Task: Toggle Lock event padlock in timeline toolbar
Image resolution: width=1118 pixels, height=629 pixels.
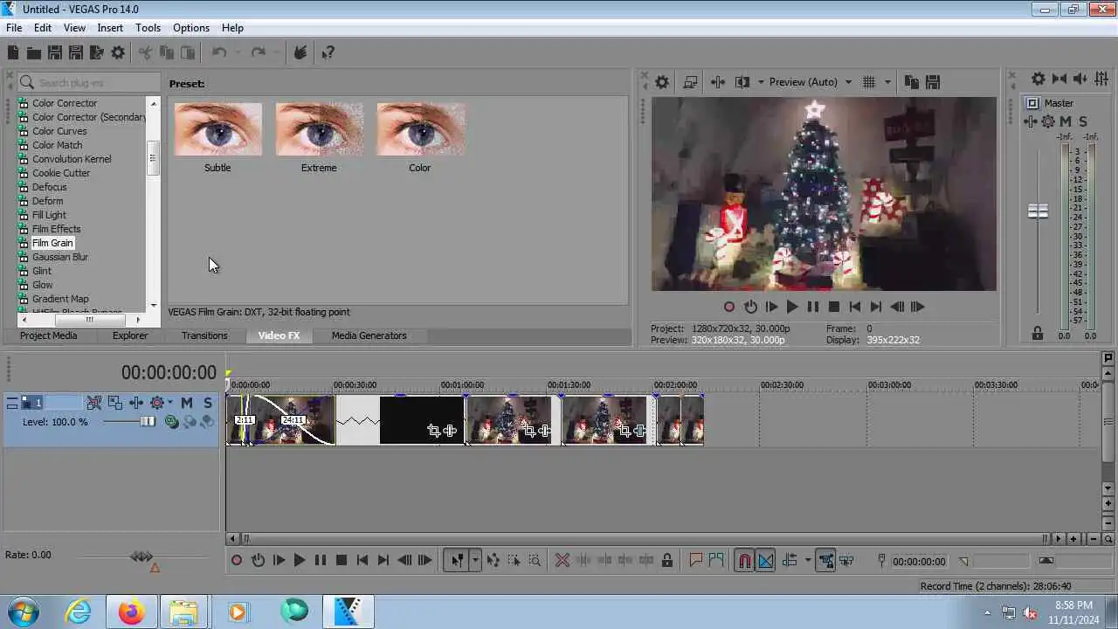Action: (x=667, y=561)
